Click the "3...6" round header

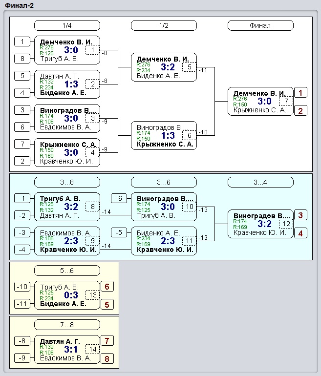click(164, 182)
